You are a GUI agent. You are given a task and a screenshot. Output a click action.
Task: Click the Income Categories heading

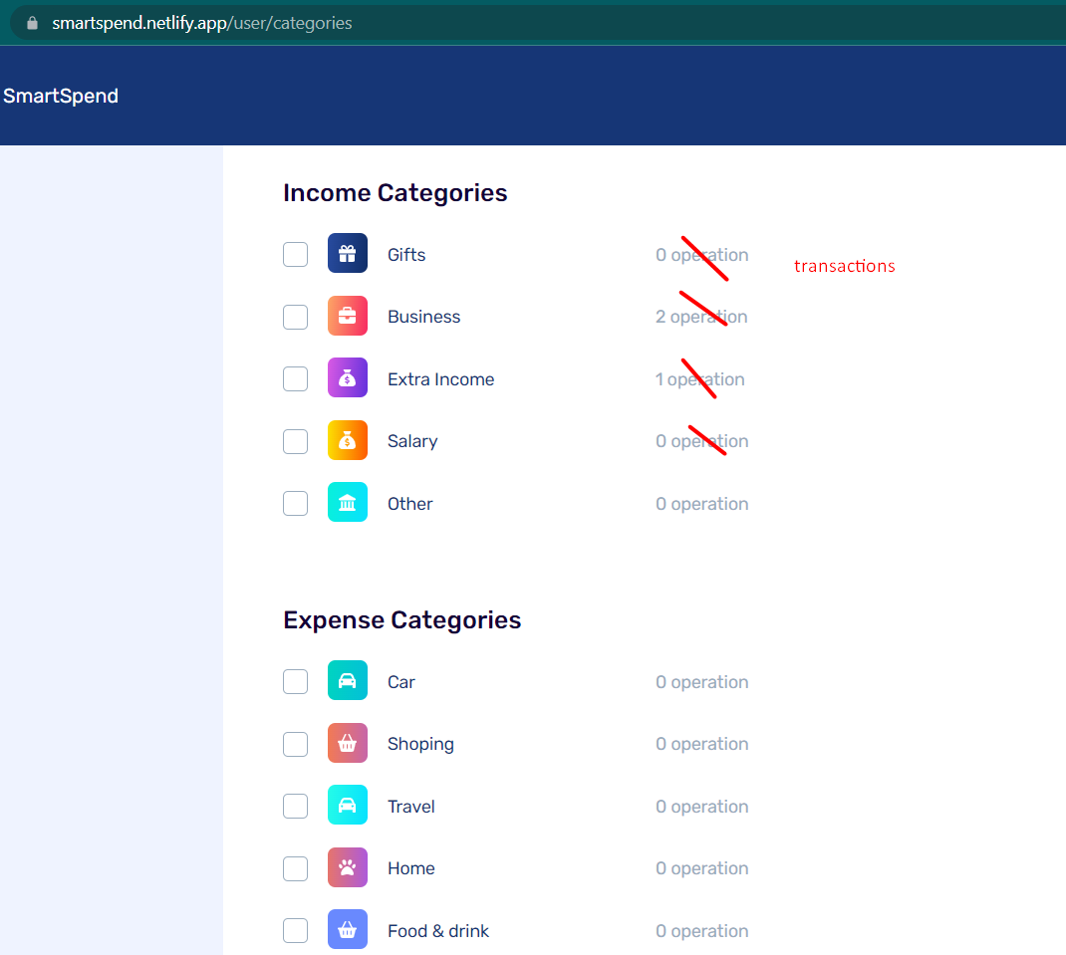[x=395, y=192]
